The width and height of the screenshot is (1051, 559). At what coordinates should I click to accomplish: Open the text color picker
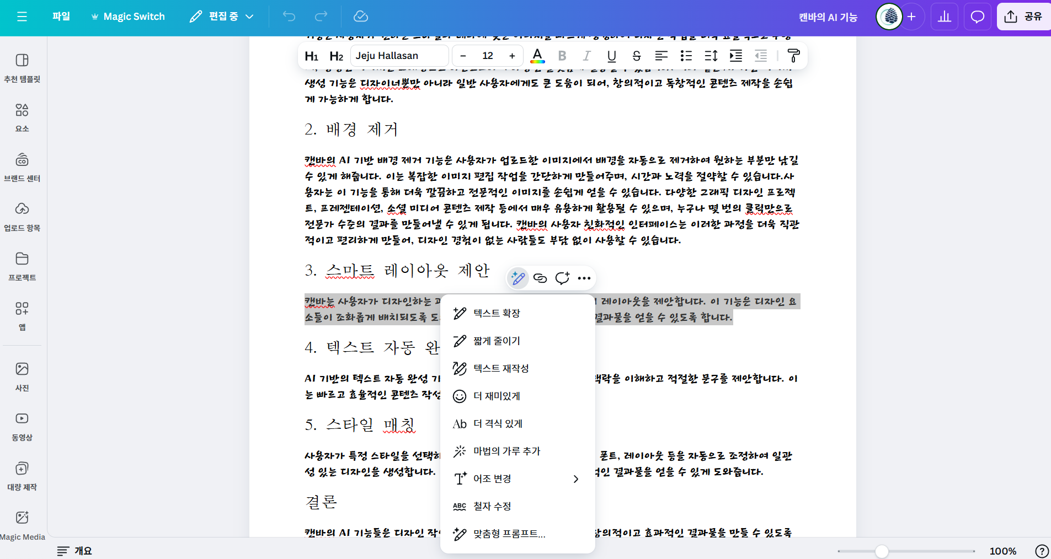point(537,56)
